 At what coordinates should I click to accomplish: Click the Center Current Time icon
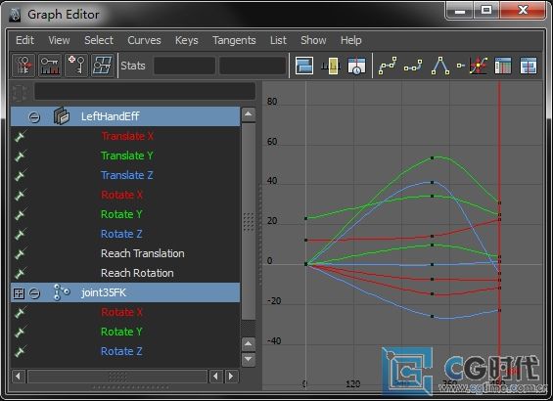pos(356,66)
